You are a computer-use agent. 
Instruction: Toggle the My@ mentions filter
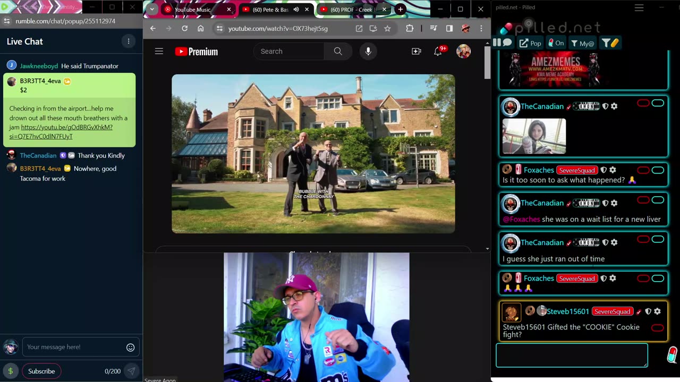point(582,43)
